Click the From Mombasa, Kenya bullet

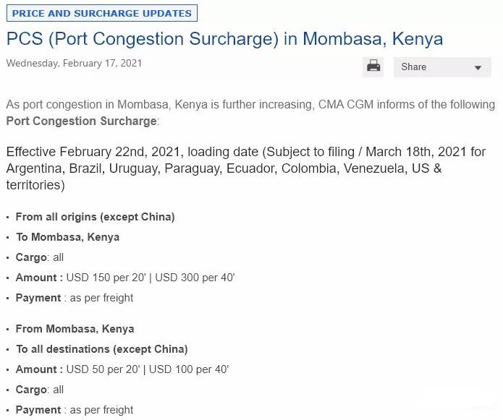(75, 329)
